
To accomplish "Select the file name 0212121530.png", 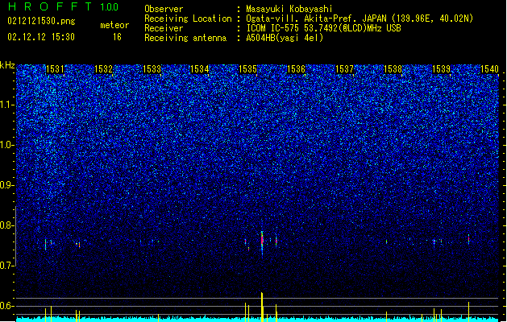I will point(41,21).
